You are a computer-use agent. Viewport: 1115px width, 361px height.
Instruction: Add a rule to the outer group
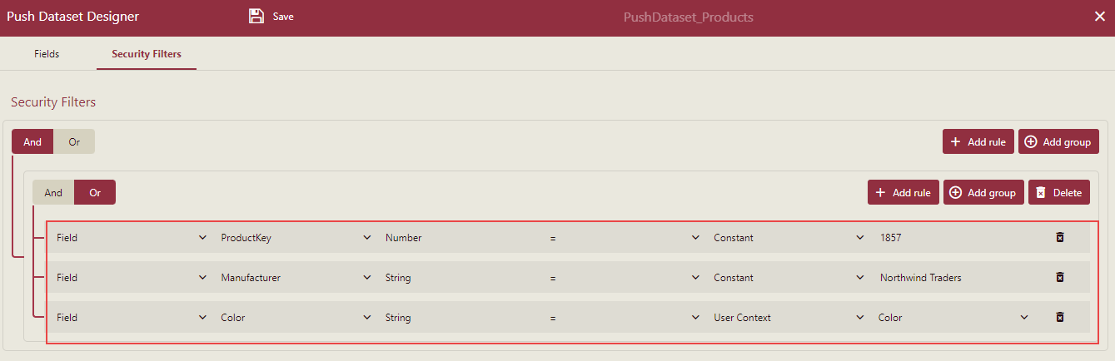[978, 142]
